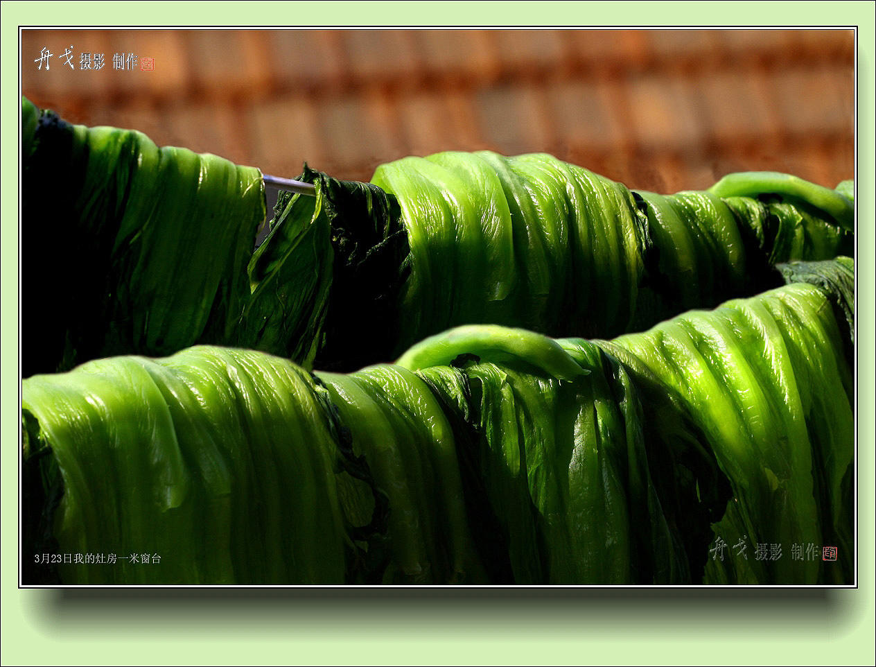The image size is (876, 667).
Task: Click the red seal stamp in bottom-right watermark
Action: [x=830, y=553]
